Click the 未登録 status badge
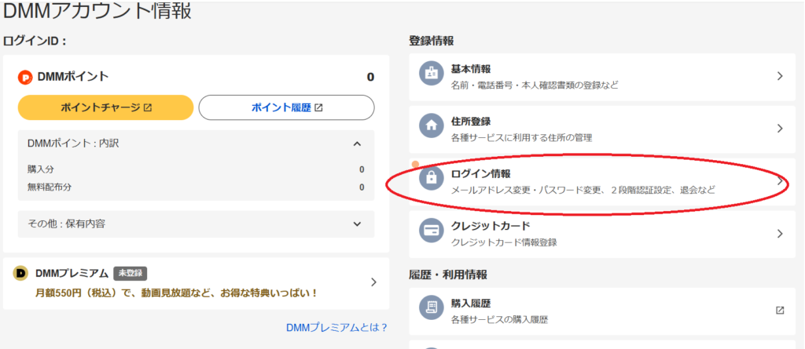The height and width of the screenshot is (349, 805). pos(130,273)
